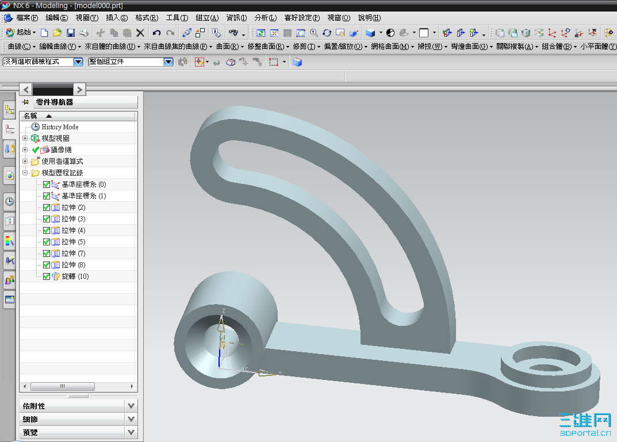Click the delete X icon
This screenshot has height=442, width=617.
(x=140, y=33)
